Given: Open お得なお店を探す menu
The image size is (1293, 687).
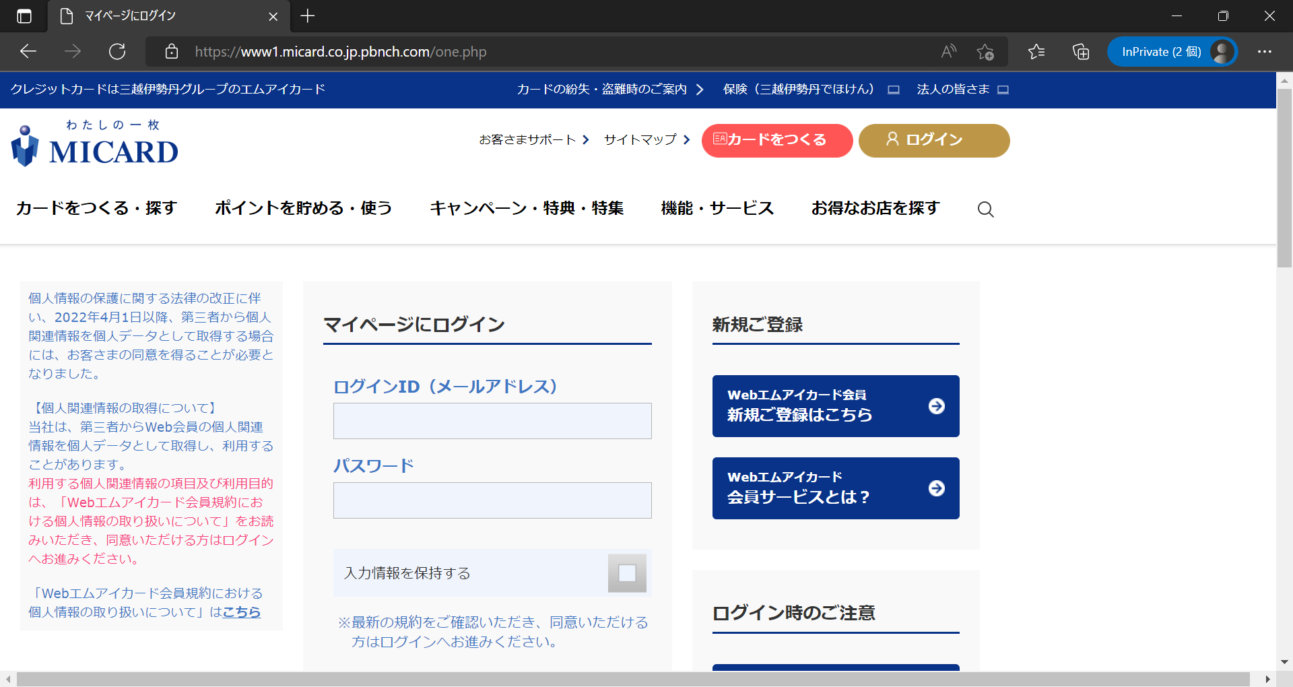Looking at the screenshot, I should tap(875, 208).
